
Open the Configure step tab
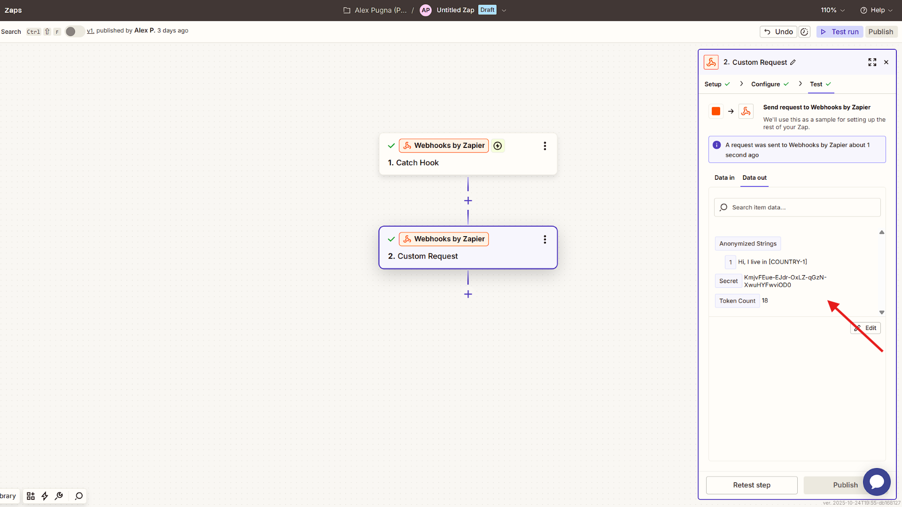[x=765, y=84]
